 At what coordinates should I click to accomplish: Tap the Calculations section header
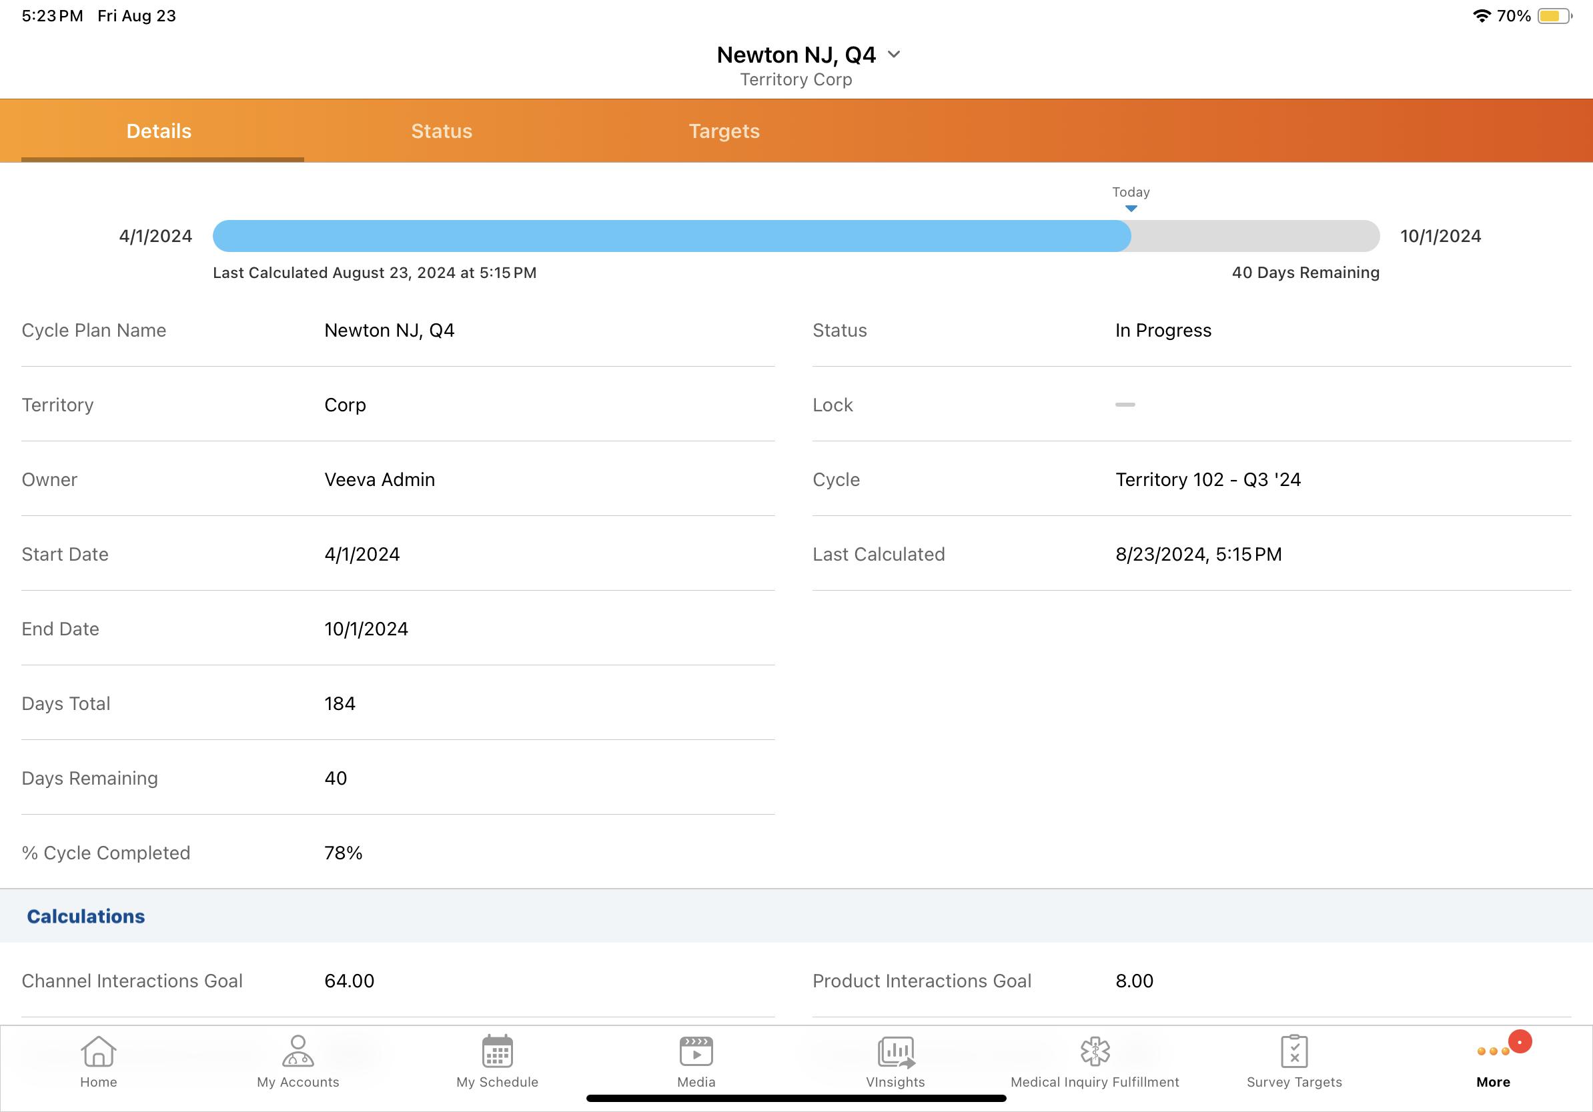[x=86, y=917]
